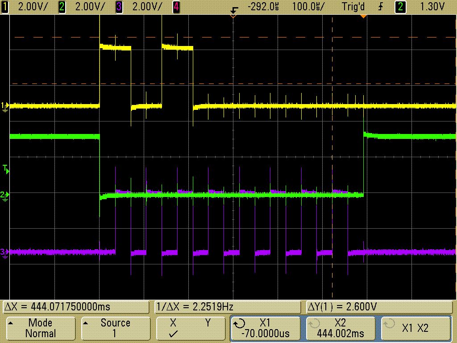Image resolution: width=457 pixels, height=343 pixels.
Task: Select the red channel 4 indicator
Action: [176, 7]
